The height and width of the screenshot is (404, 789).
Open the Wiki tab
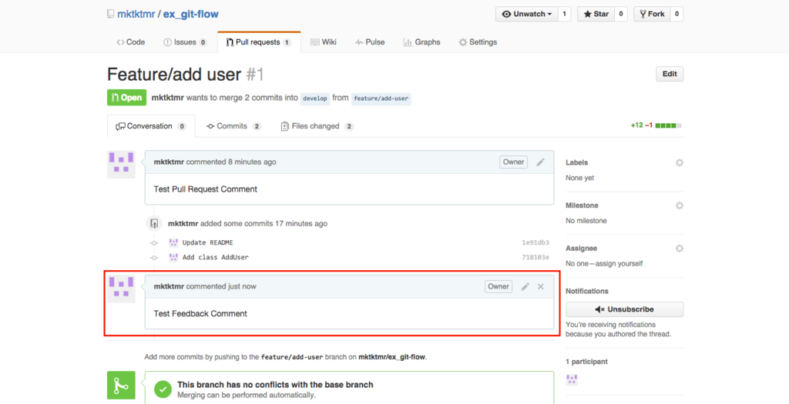point(324,42)
